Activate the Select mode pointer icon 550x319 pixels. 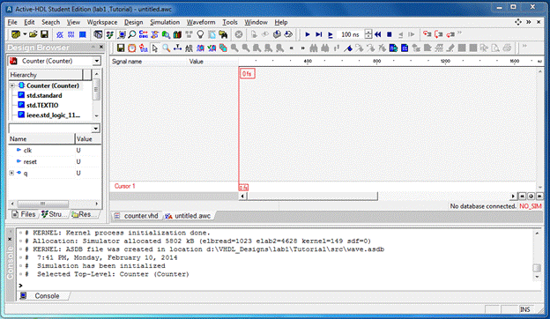[155, 48]
